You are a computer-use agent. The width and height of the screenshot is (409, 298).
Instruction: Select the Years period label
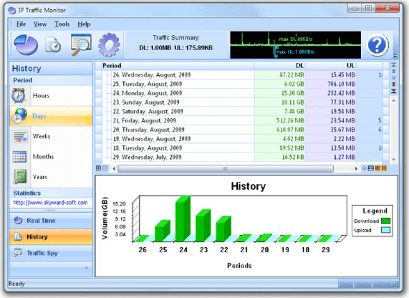pos(40,177)
